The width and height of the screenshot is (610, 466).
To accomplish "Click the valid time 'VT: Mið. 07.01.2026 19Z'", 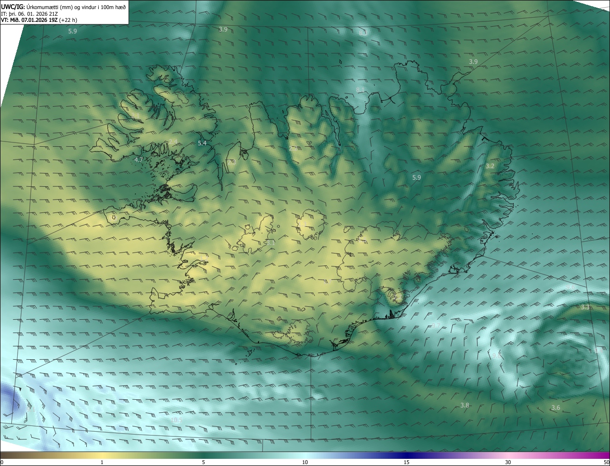I will 29,20.
